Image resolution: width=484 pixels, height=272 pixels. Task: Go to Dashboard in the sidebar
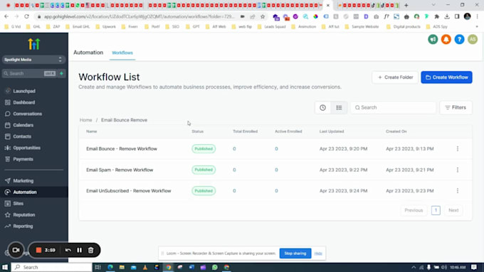pyautogui.click(x=23, y=102)
